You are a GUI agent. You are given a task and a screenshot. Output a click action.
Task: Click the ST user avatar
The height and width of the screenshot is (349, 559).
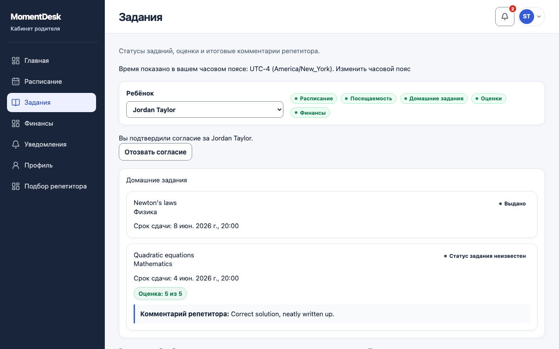[x=527, y=17]
